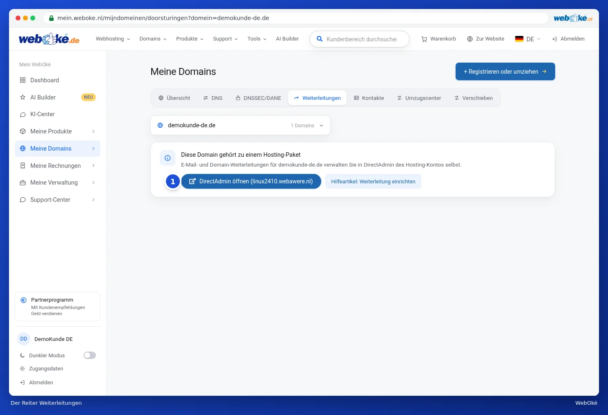Click the Partnerprogramm euro icon
This screenshot has width=608, height=415.
24,300
